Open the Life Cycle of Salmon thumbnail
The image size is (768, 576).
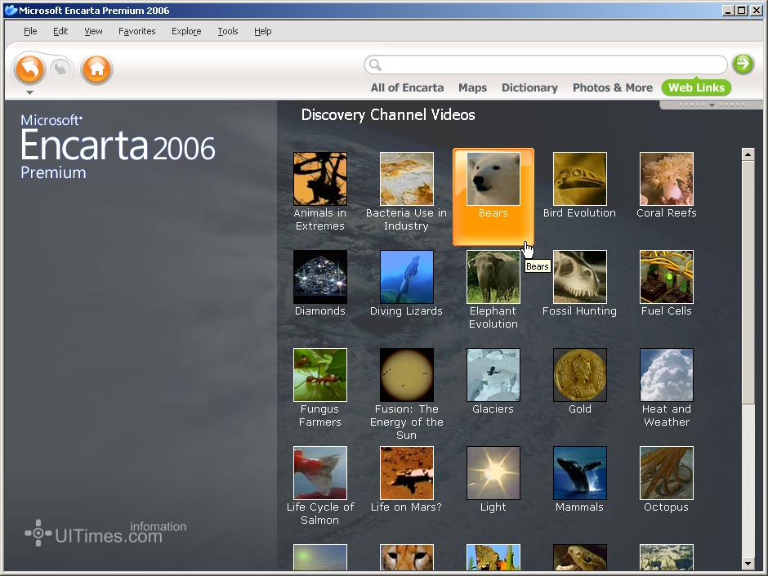(319, 473)
